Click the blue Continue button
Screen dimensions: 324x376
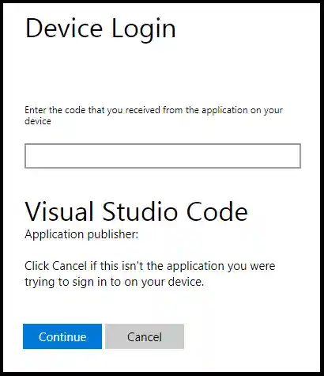point(62,336)
